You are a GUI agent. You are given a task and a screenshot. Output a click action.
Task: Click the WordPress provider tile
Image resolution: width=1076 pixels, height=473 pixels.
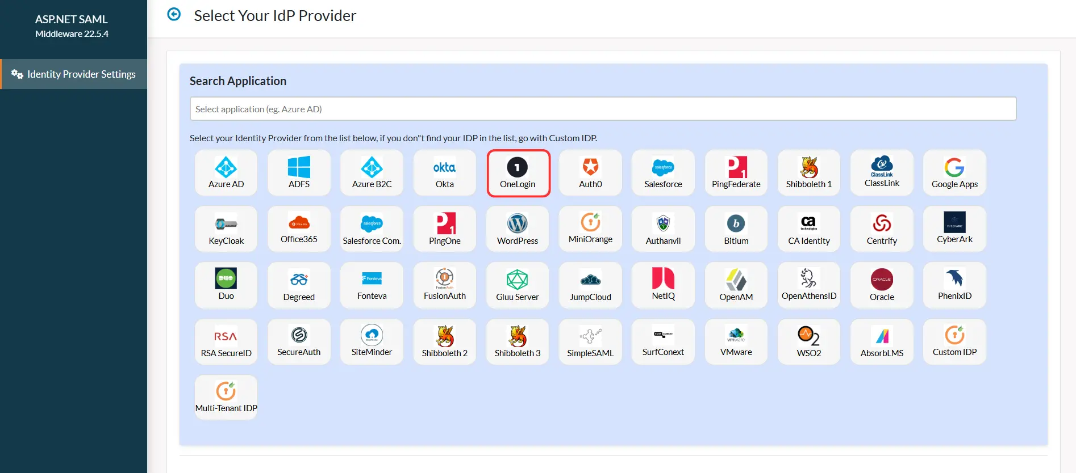[518, 229]
